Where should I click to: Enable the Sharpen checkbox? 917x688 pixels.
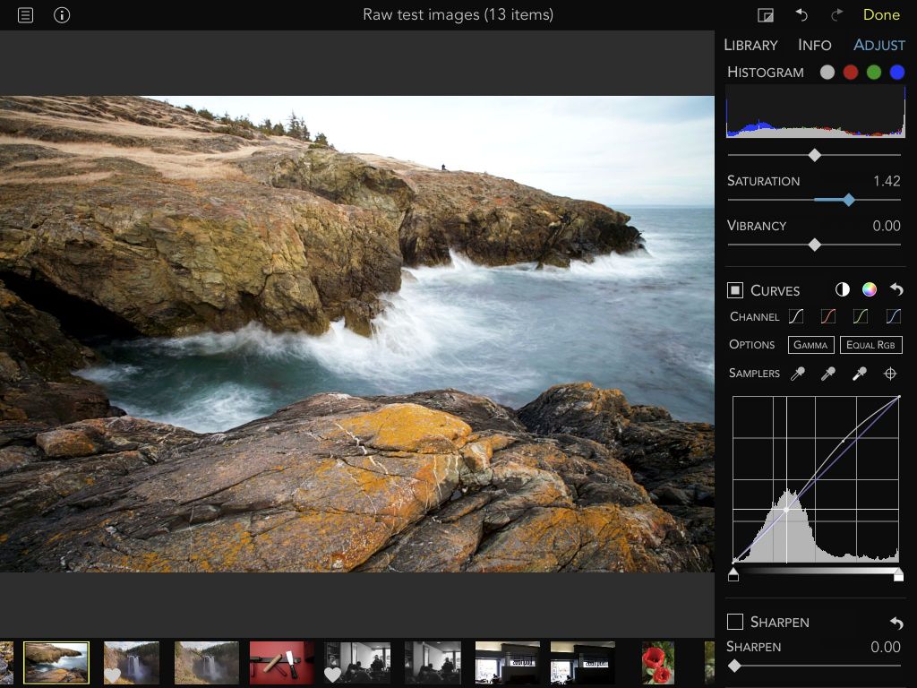tap(735, 622)
